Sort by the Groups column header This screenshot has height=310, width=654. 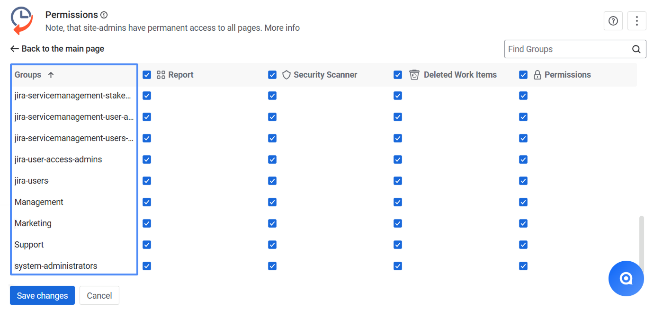[x=28, y=75]
